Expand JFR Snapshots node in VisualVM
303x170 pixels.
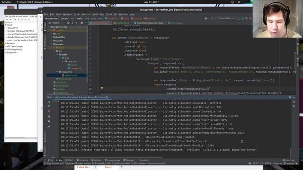(x=6, y=49)
